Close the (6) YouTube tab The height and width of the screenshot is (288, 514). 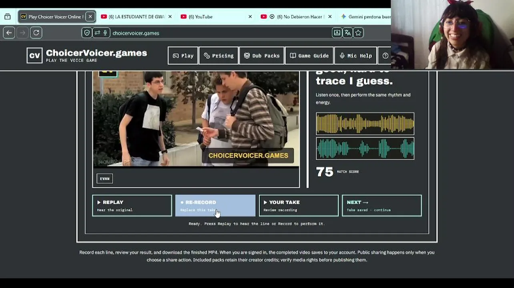point(250,16)
